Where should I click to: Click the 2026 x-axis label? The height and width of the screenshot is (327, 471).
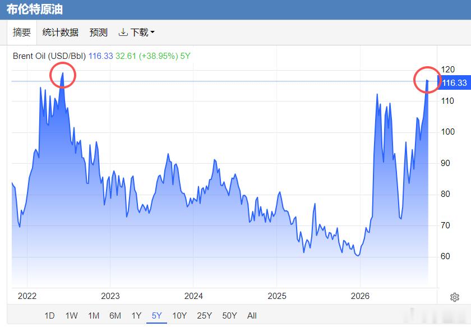[x=360, y=296]
